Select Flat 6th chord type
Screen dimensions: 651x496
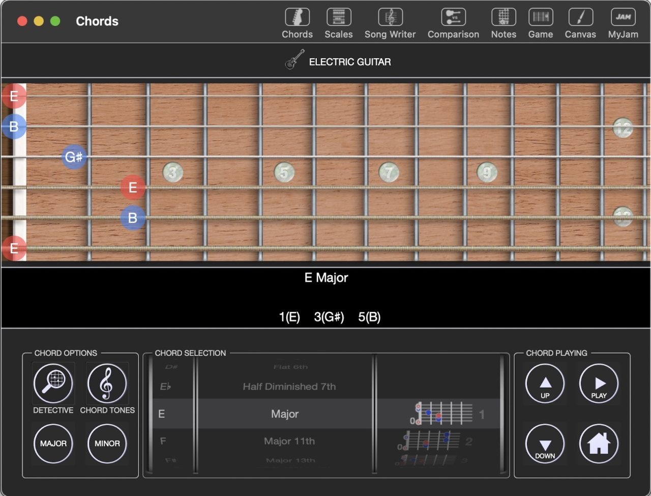290,367
